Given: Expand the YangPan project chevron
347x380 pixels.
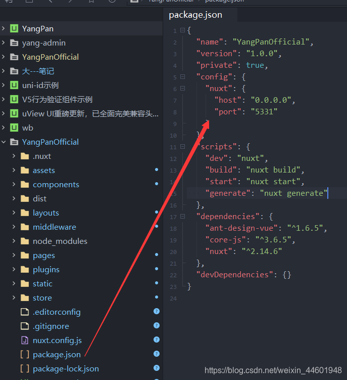Looking at the screenshot, I should (x=4, y=29).
